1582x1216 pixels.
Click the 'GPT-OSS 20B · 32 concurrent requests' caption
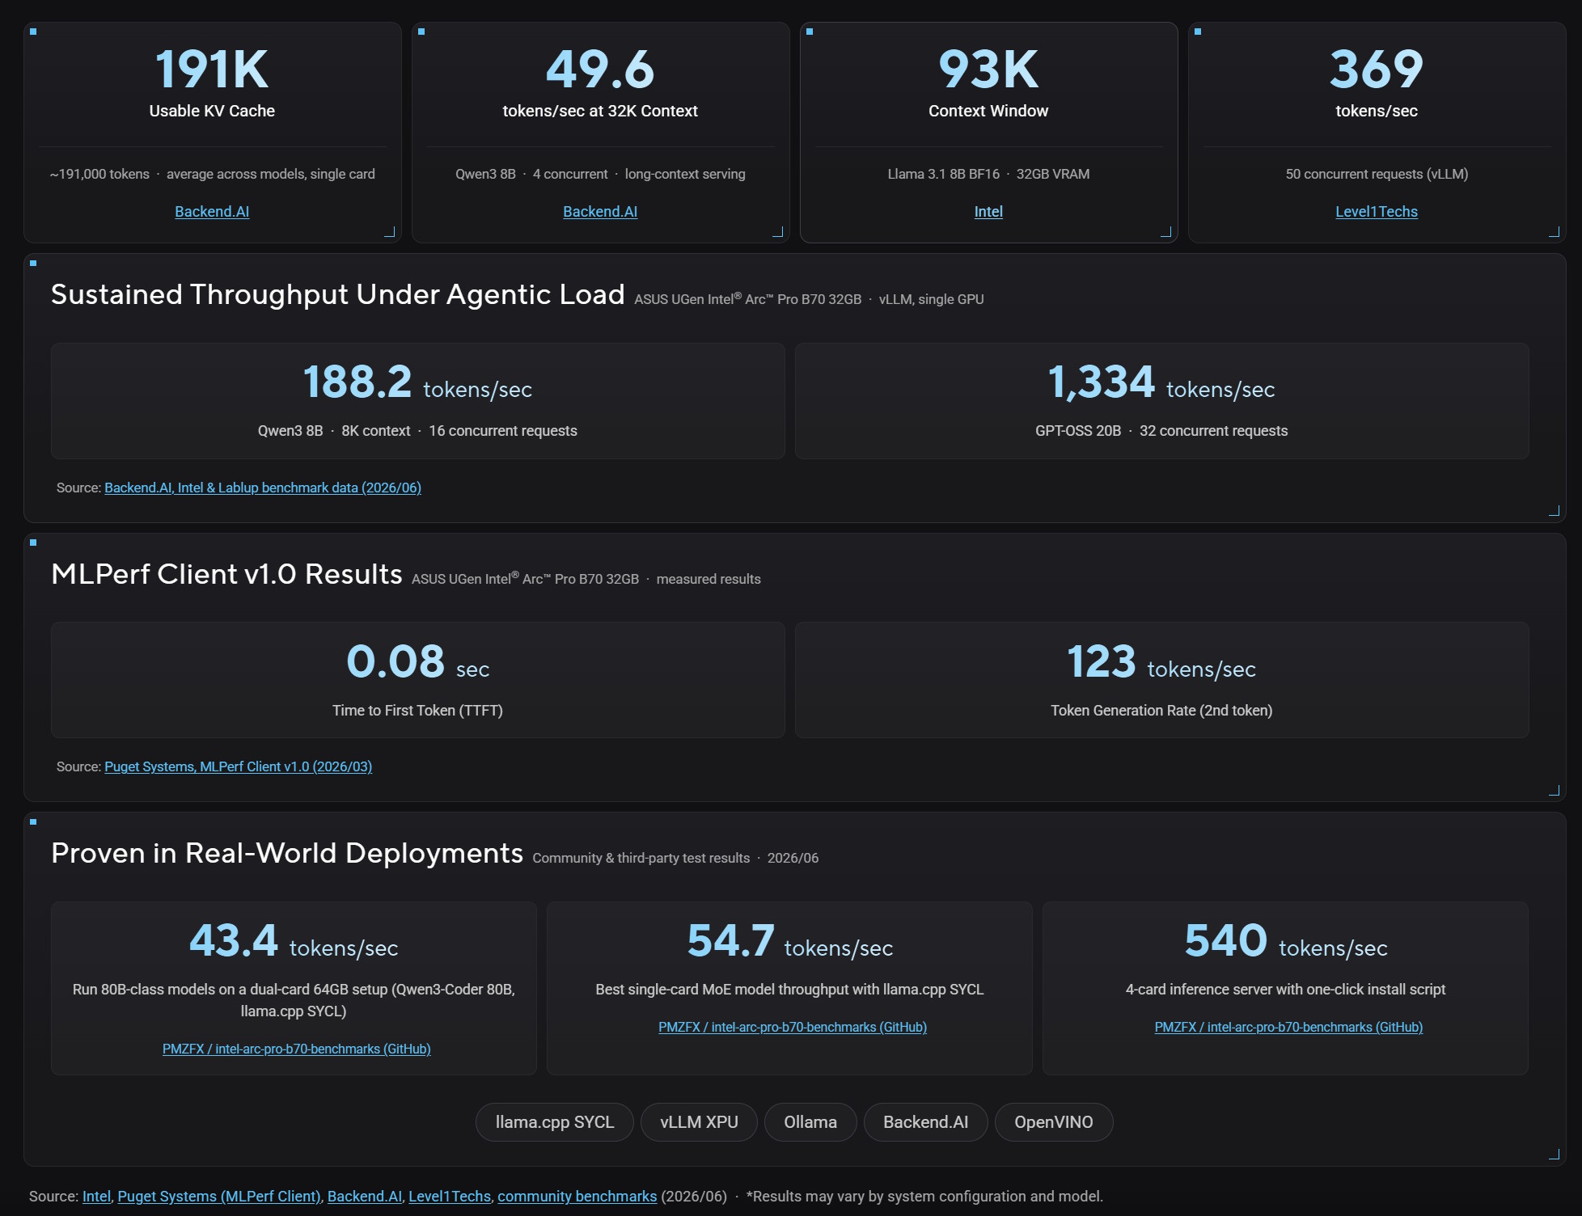click(1161, 431)
